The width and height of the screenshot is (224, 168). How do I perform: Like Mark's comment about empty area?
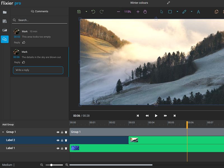pyautogui.click(x=24, y=43)
